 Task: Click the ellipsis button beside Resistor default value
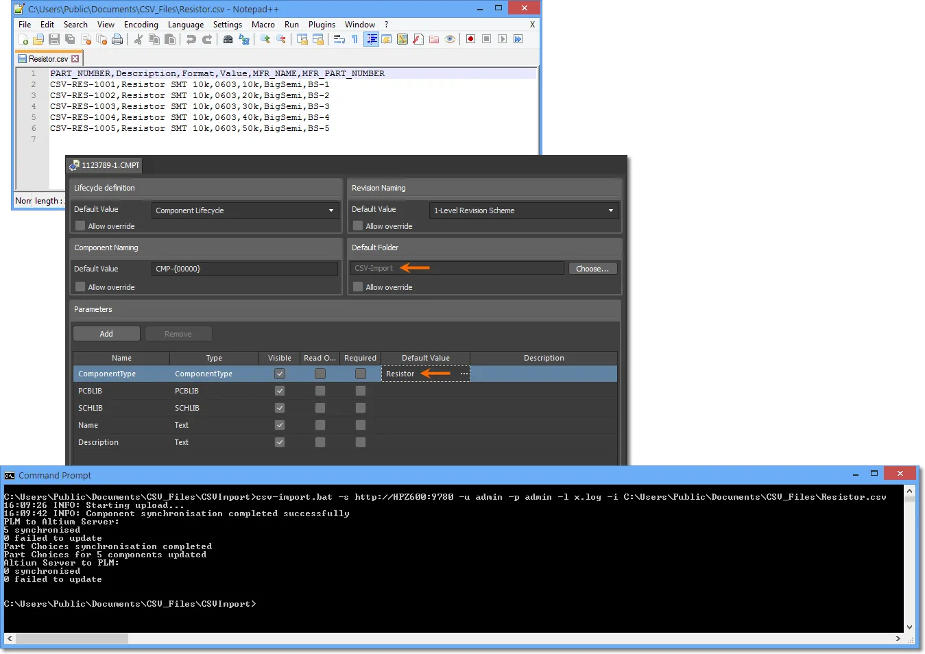(x=464, y=374)
